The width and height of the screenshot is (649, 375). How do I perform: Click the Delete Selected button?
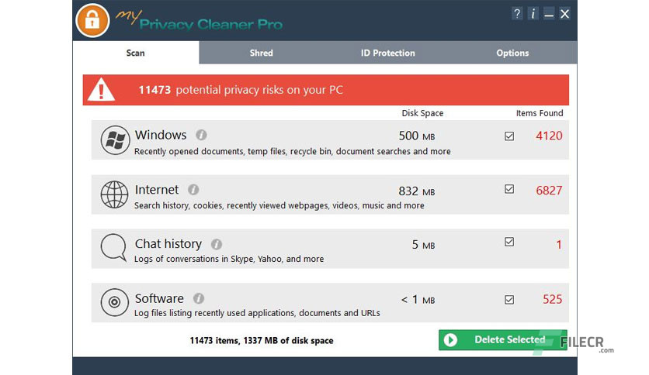click(x=502, y=340)
